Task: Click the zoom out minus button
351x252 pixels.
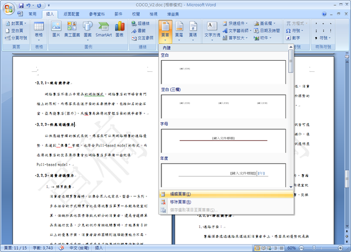Action: [x=301, y=248]
